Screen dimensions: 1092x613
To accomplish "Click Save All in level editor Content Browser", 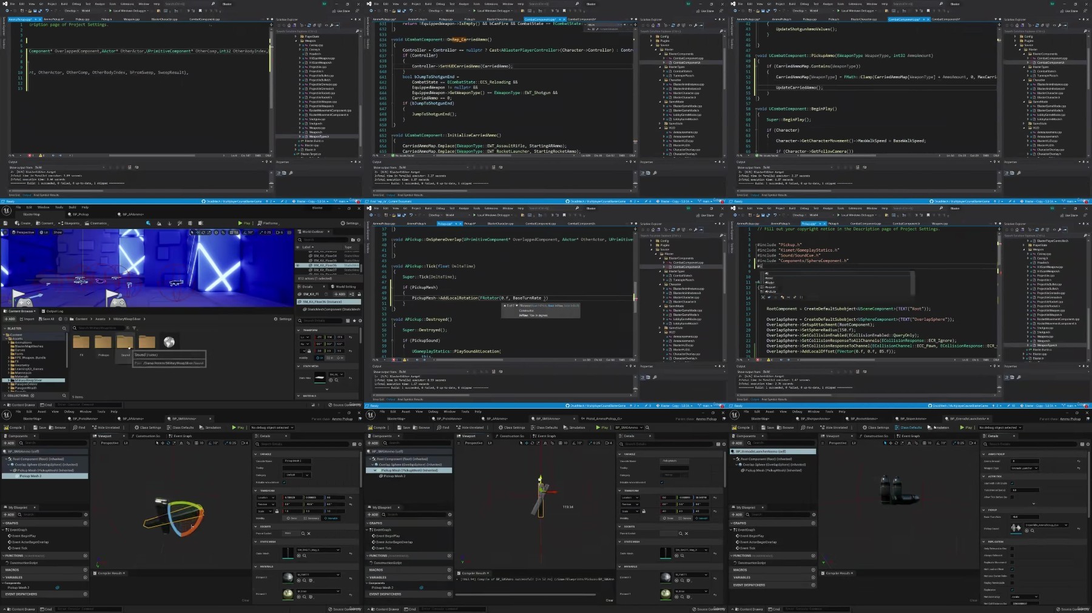I will point(46,319).
